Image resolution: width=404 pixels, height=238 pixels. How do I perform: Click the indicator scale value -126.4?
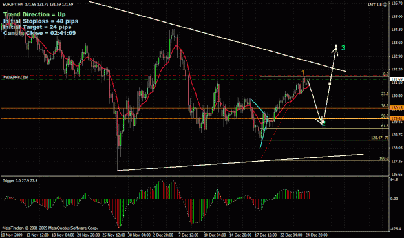[x=396, y=229]
